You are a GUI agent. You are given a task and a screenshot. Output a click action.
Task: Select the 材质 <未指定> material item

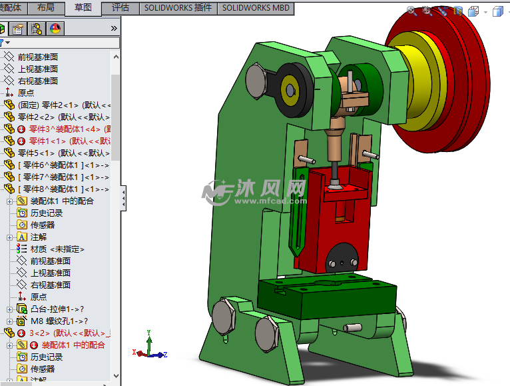point(57,249)
